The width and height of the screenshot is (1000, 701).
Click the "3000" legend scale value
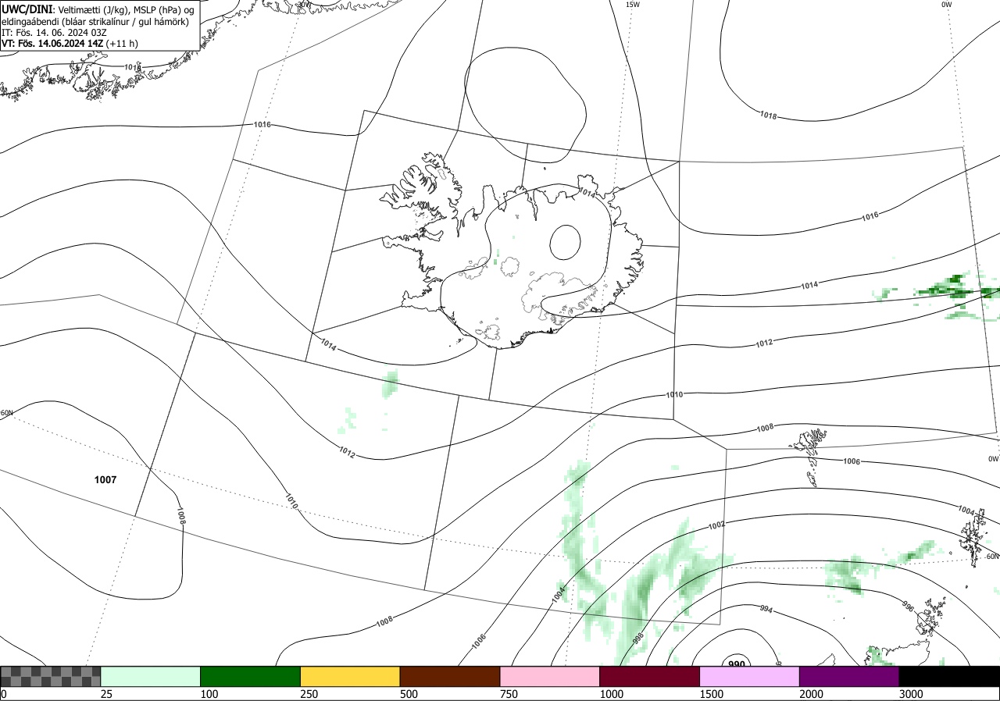click(911, 694)
